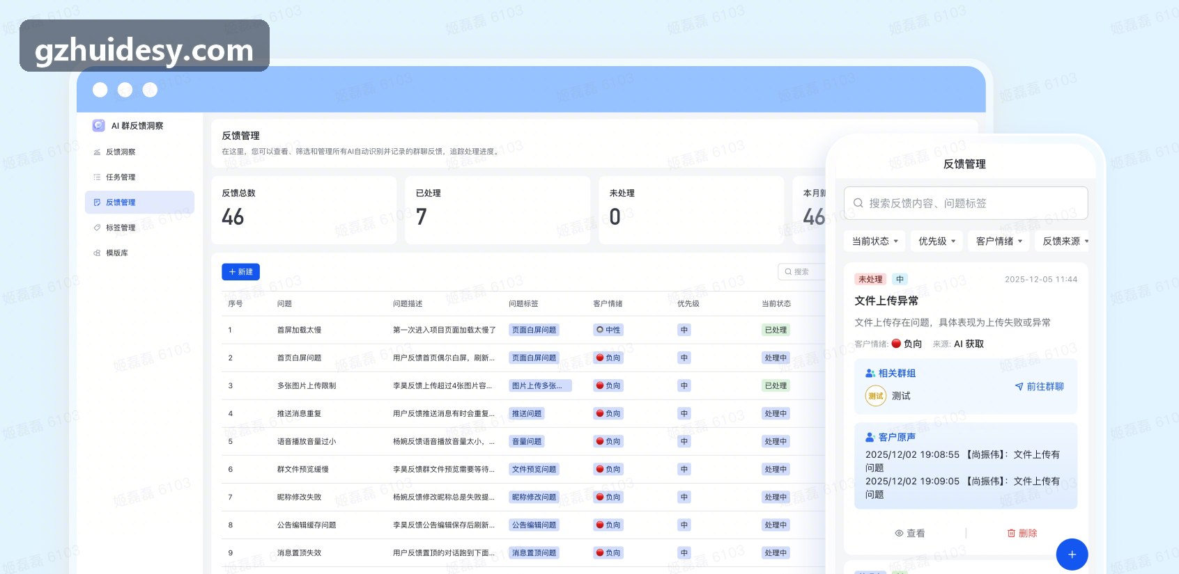Open 任务管理 in the sidebar
The height and width of the screenshot is (574, 1179).
(121, 177)
